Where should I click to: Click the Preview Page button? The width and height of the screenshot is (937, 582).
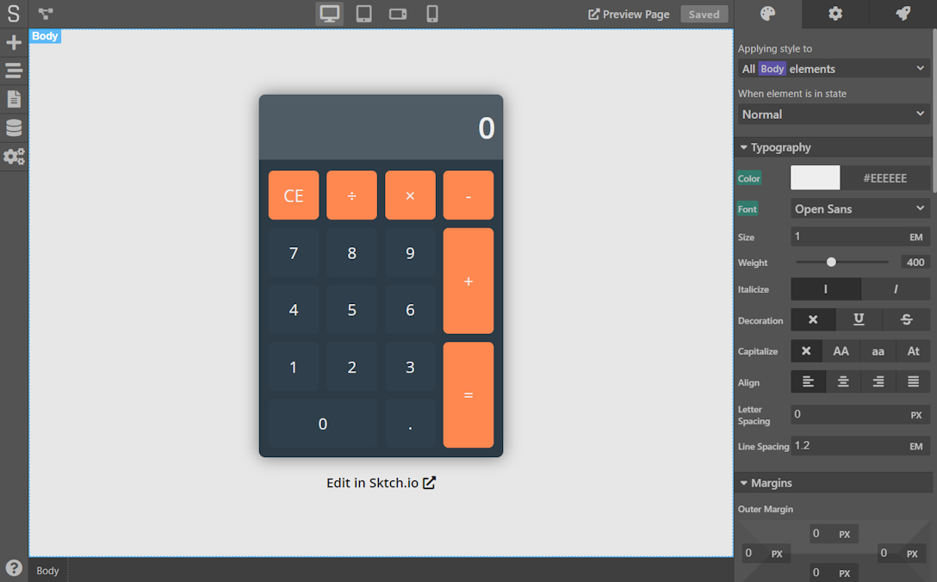coord(628,14)
